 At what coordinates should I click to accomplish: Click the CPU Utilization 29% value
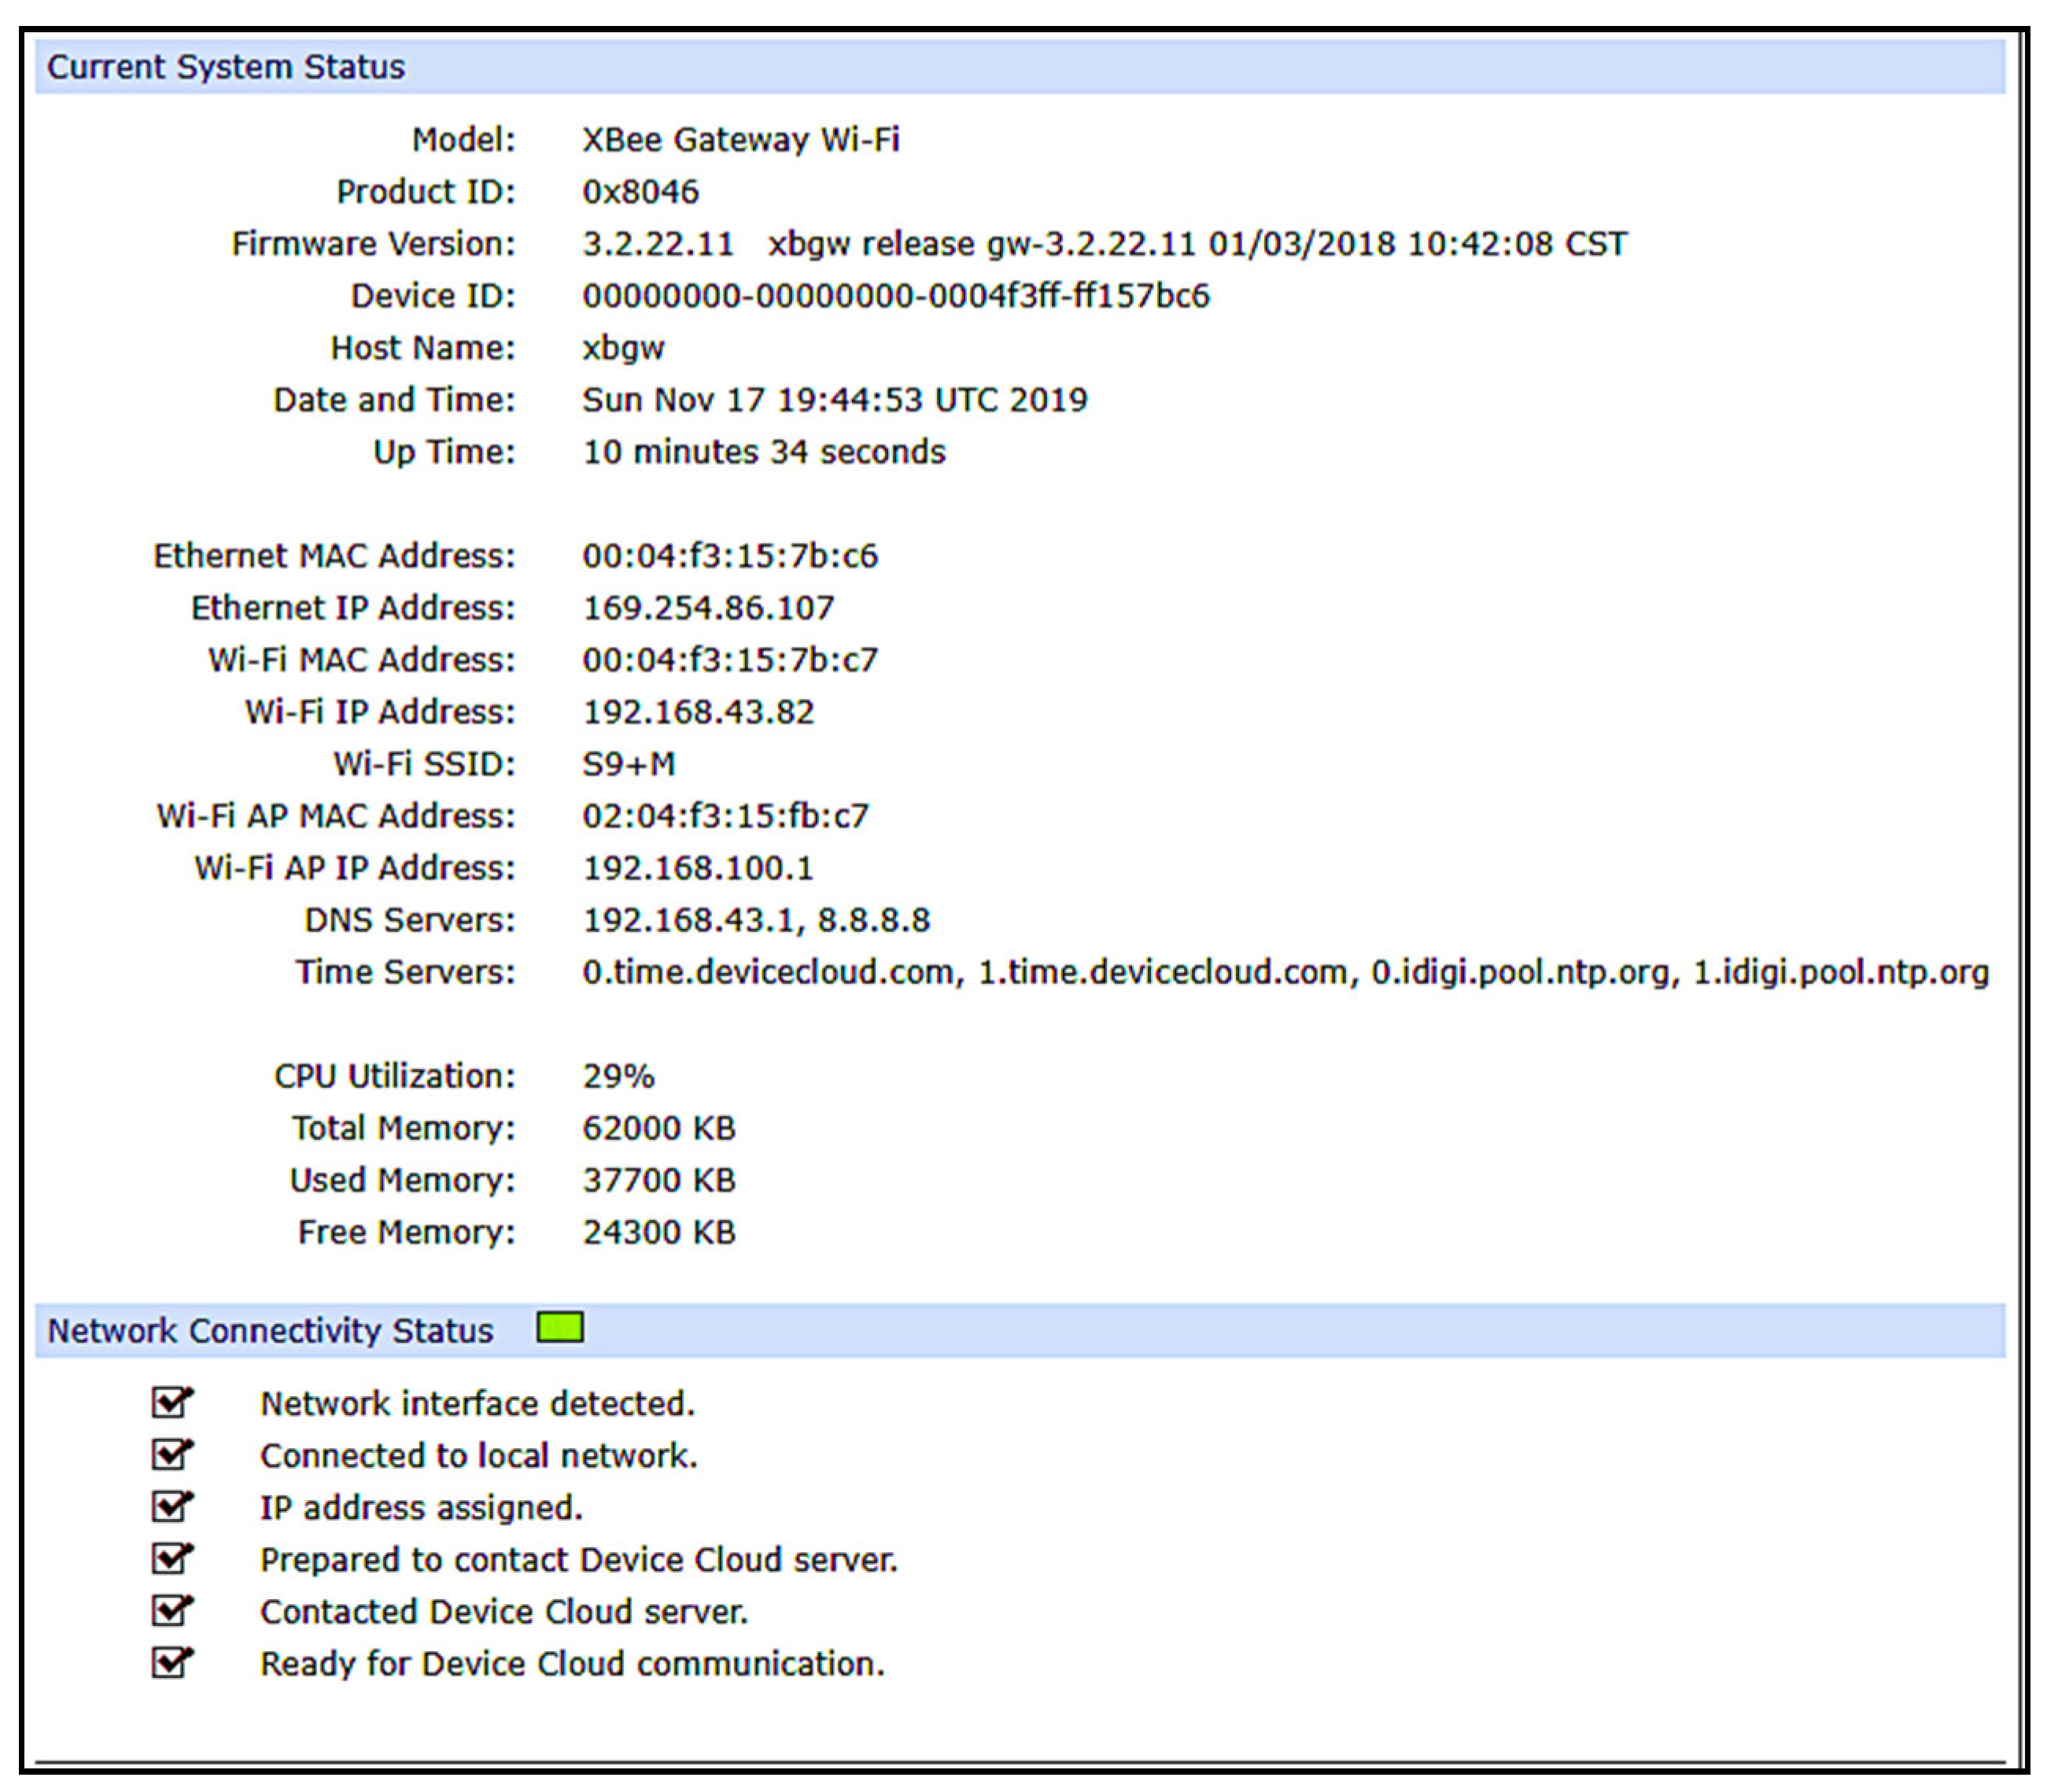point(618,1076)
